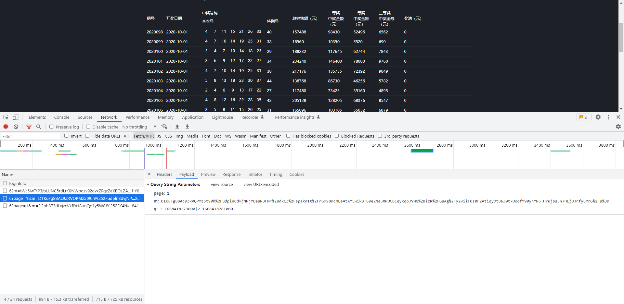
Task: Filter requests by Font
Action: tap(206, 136)
